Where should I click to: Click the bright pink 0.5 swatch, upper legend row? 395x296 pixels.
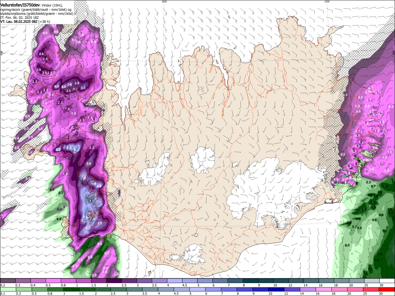[x=53, y=281]
